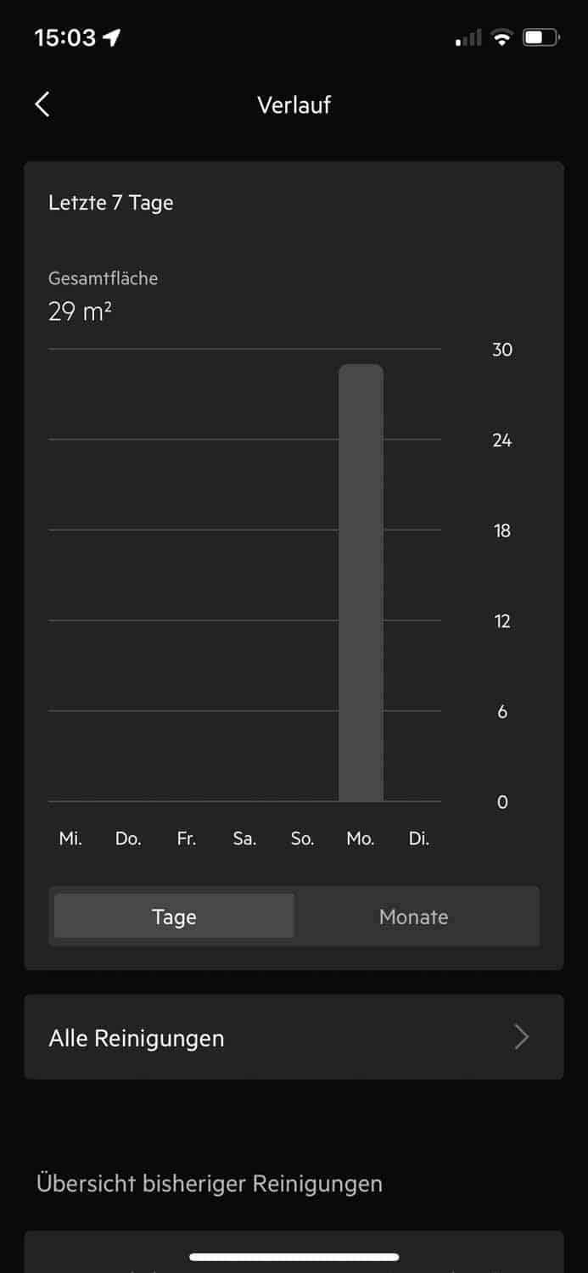Tap the Di. day label
588x1273 pixels.
point(419,839)
